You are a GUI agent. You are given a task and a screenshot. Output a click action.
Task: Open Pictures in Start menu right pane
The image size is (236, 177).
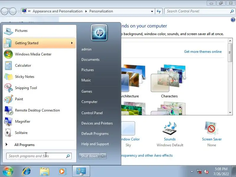coord(88,70)
